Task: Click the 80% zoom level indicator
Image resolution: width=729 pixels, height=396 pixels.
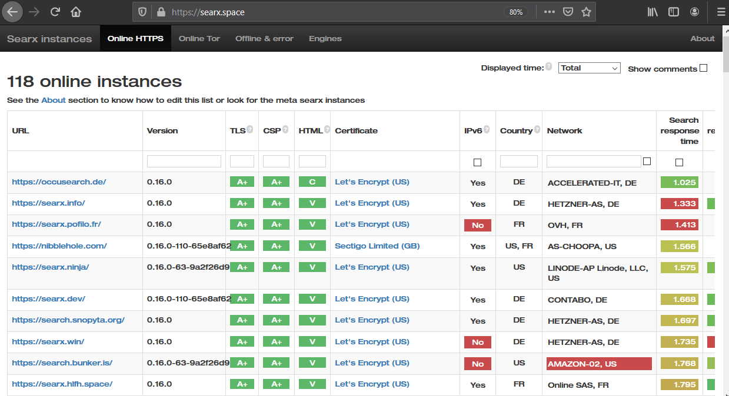Action: 515,12
